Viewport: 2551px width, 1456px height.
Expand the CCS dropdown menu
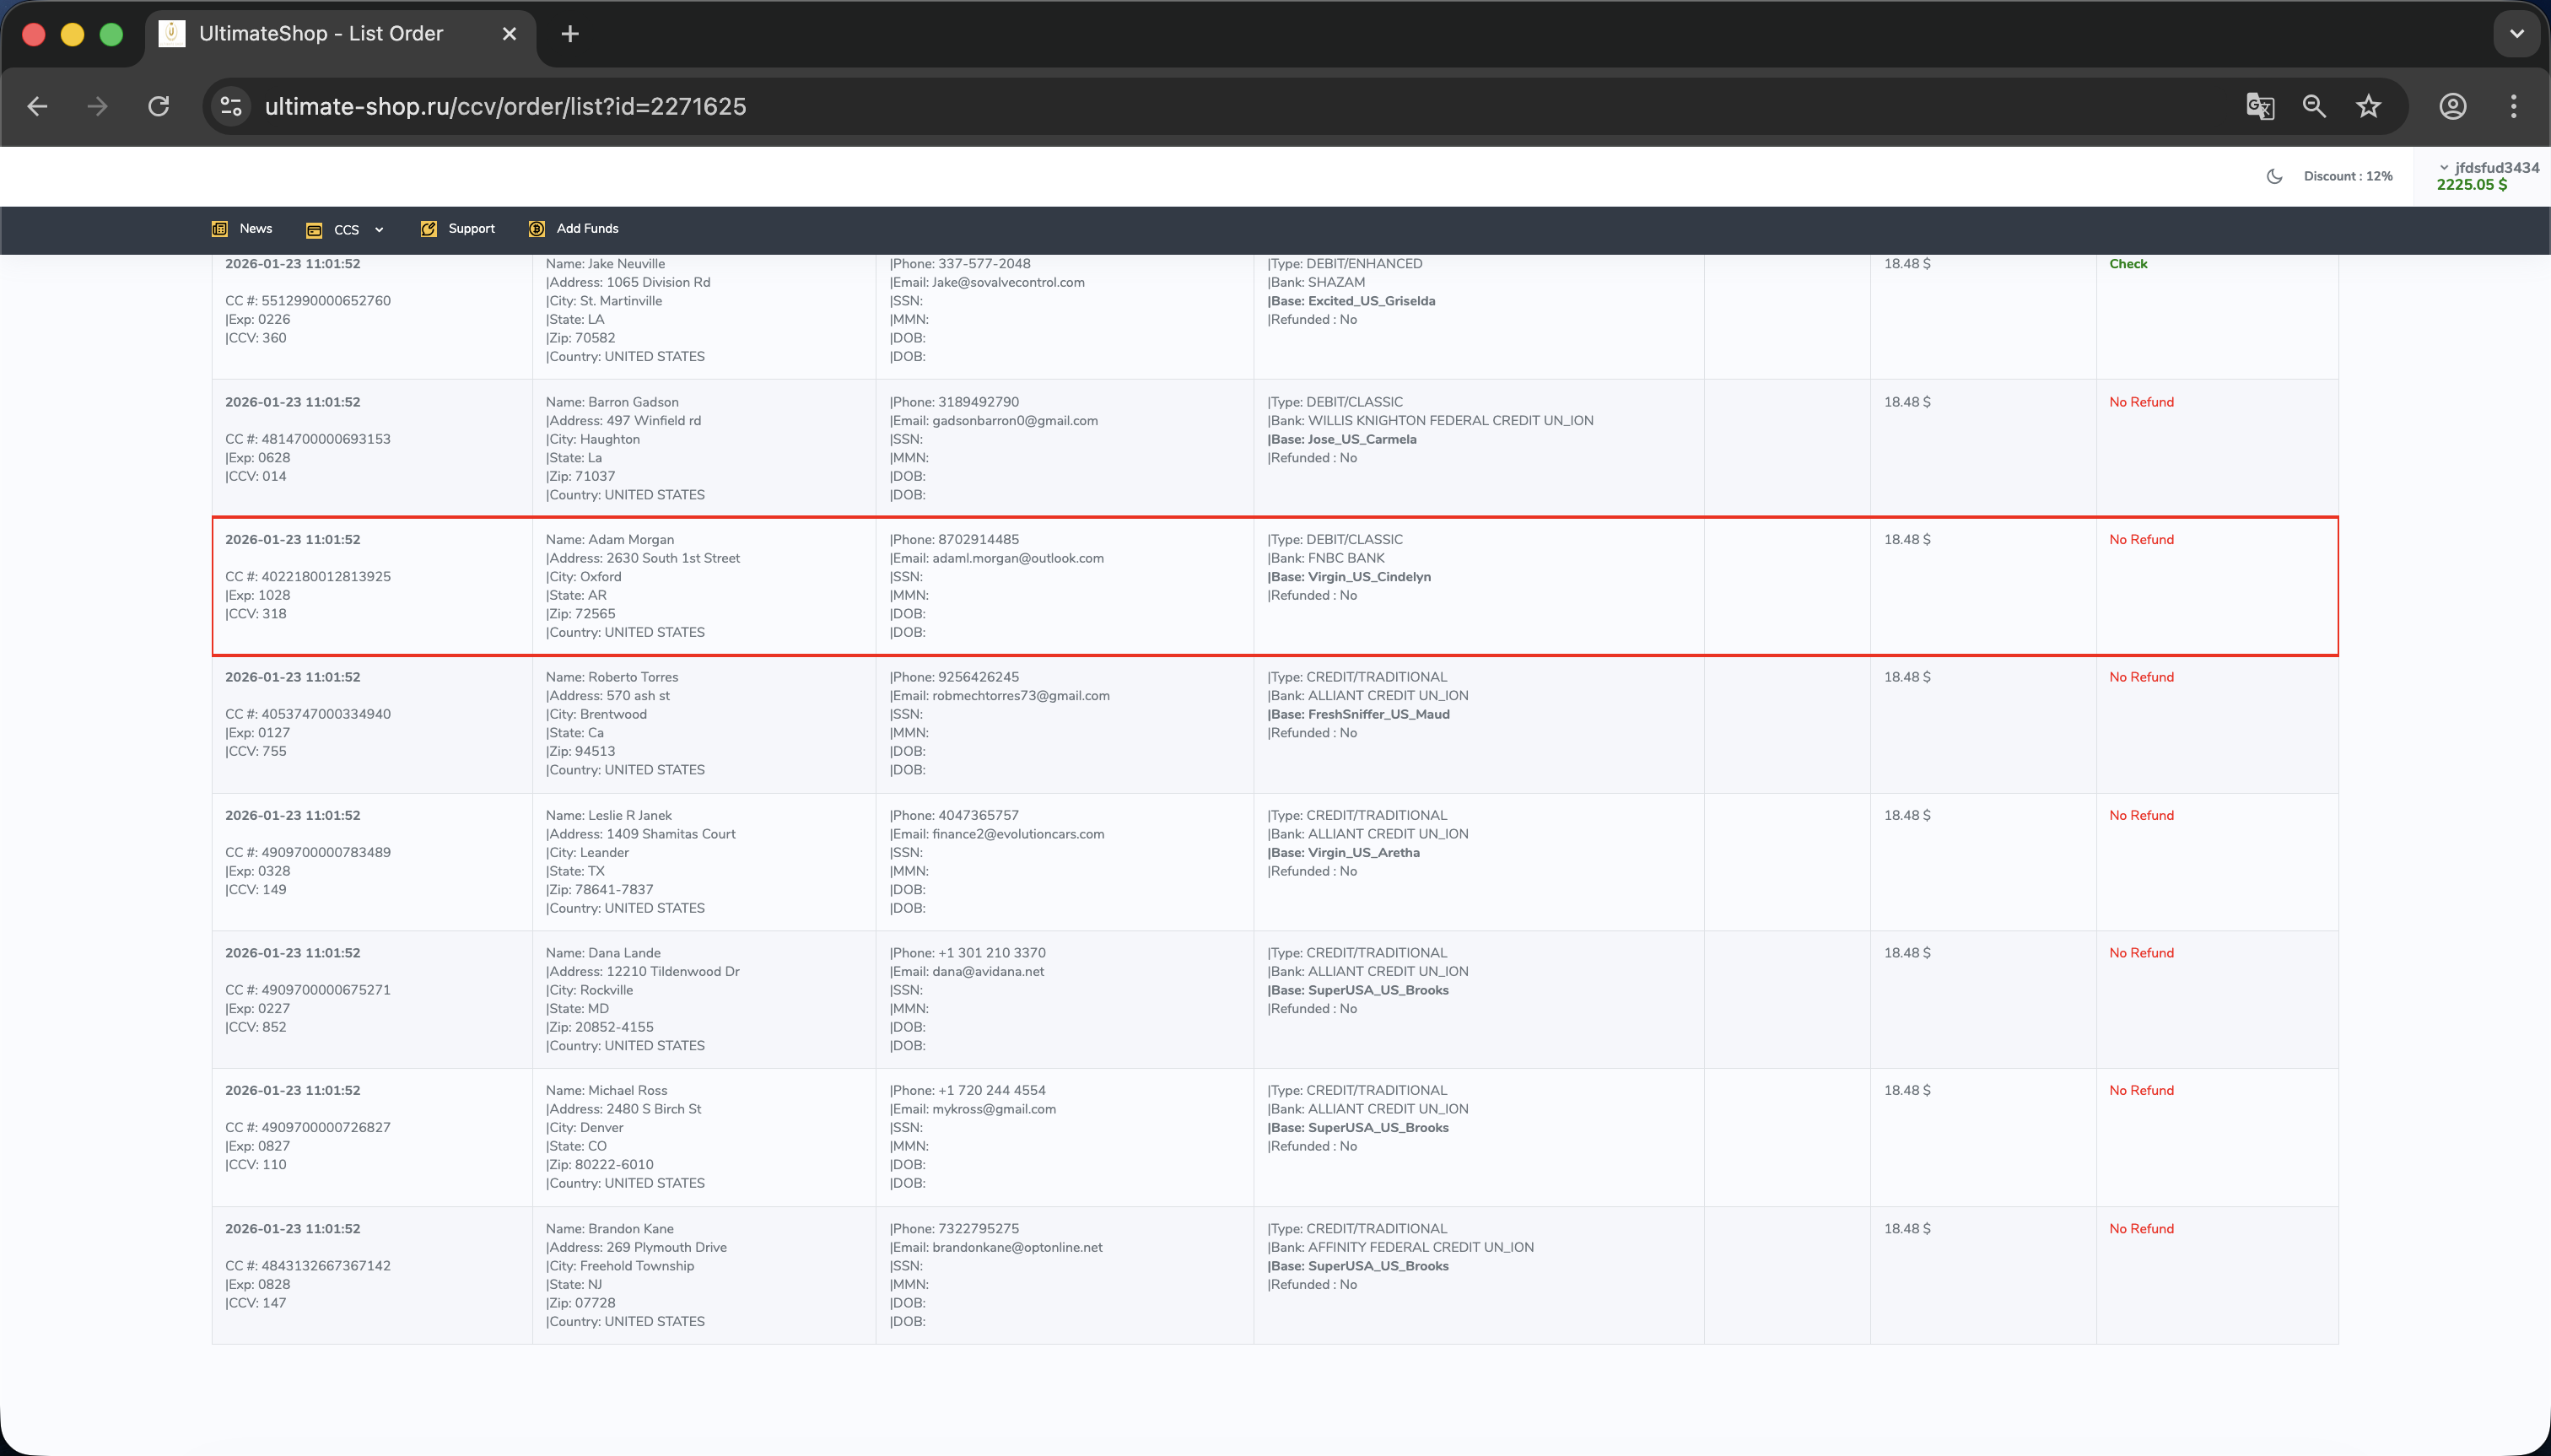click(x=346, y=230)
